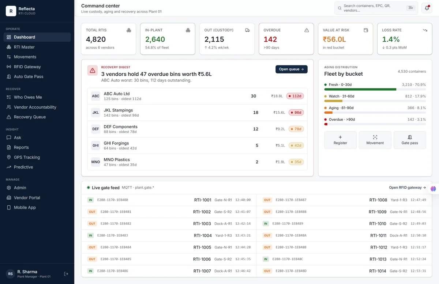Open Dashboard in sidebar
Viewport: 439px width, 284px height.
point(37,37)
